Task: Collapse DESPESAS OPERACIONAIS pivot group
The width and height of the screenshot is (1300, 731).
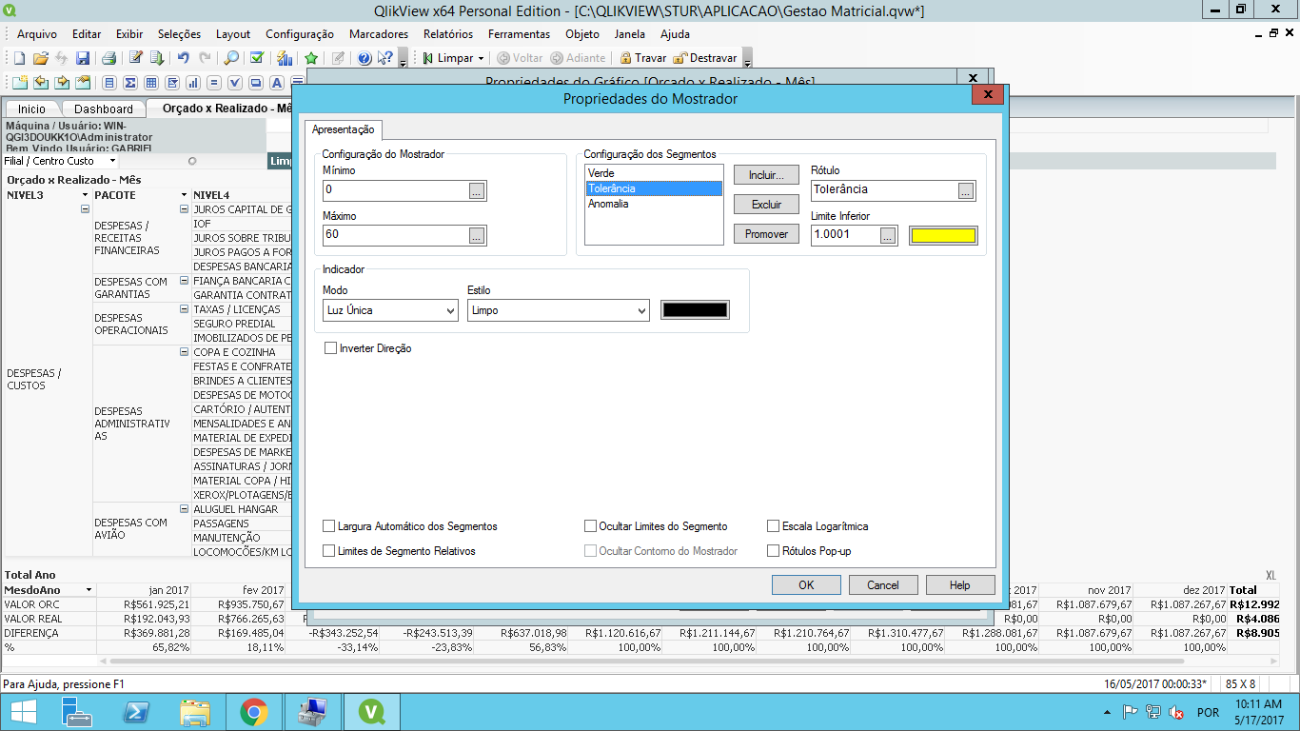Action: [x=185, y=308]
